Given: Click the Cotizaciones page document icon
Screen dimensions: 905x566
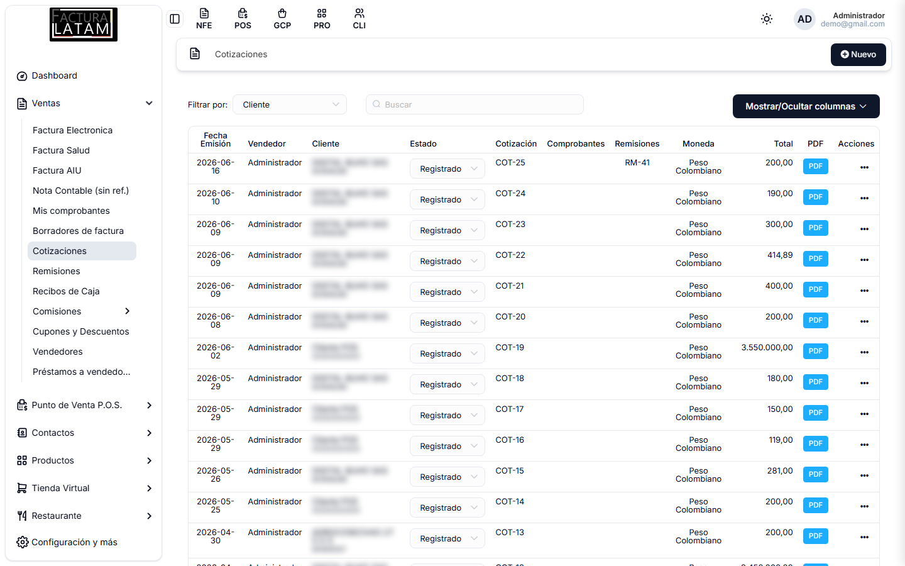Looking at the screenshot, I should tap(195, 53).
